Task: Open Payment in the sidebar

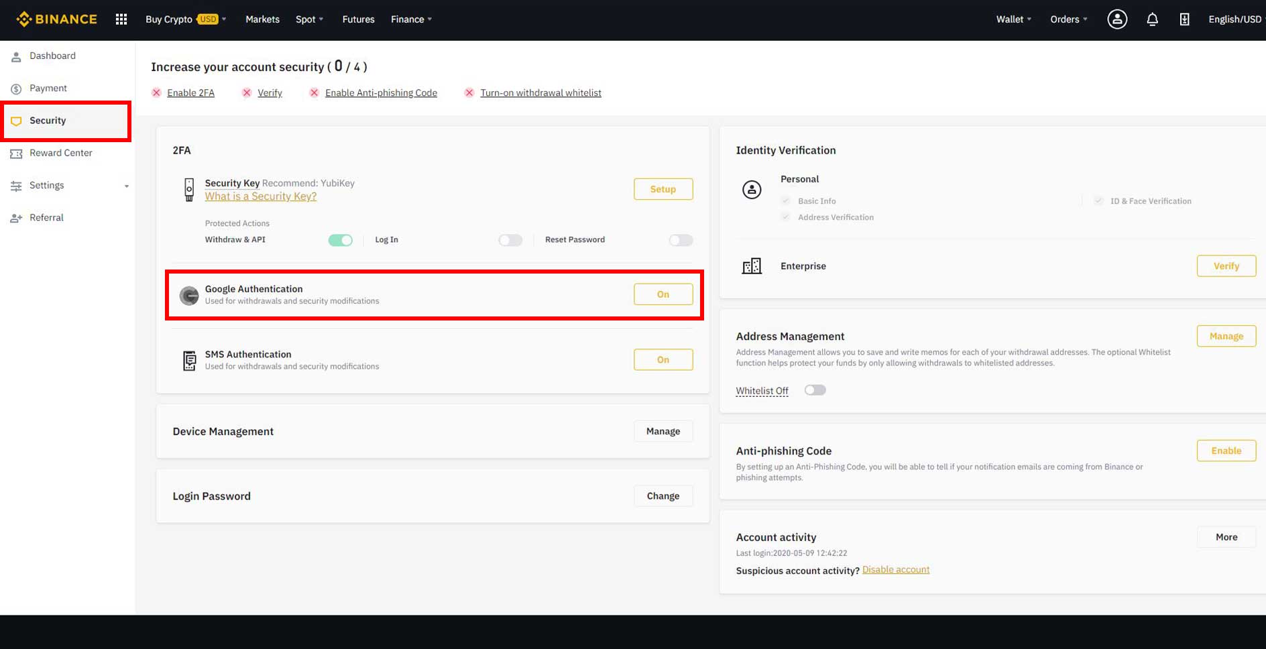Action: click(x=48, y=88)
